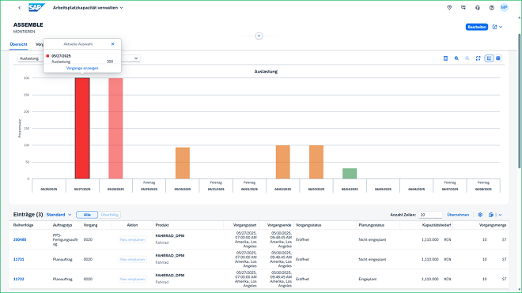Click the Planungsstatus column header
Viewport: 522px width, 293px height.
coord(371,225)
